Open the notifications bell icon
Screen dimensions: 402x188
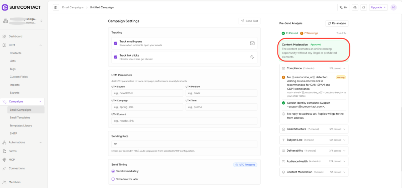(x=363, y=7)
